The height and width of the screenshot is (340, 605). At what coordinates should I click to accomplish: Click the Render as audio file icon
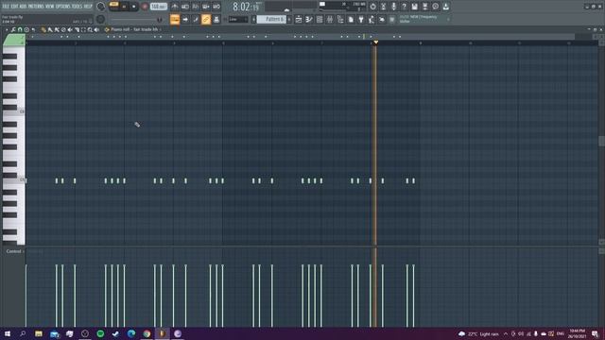[x=424, y=7]
